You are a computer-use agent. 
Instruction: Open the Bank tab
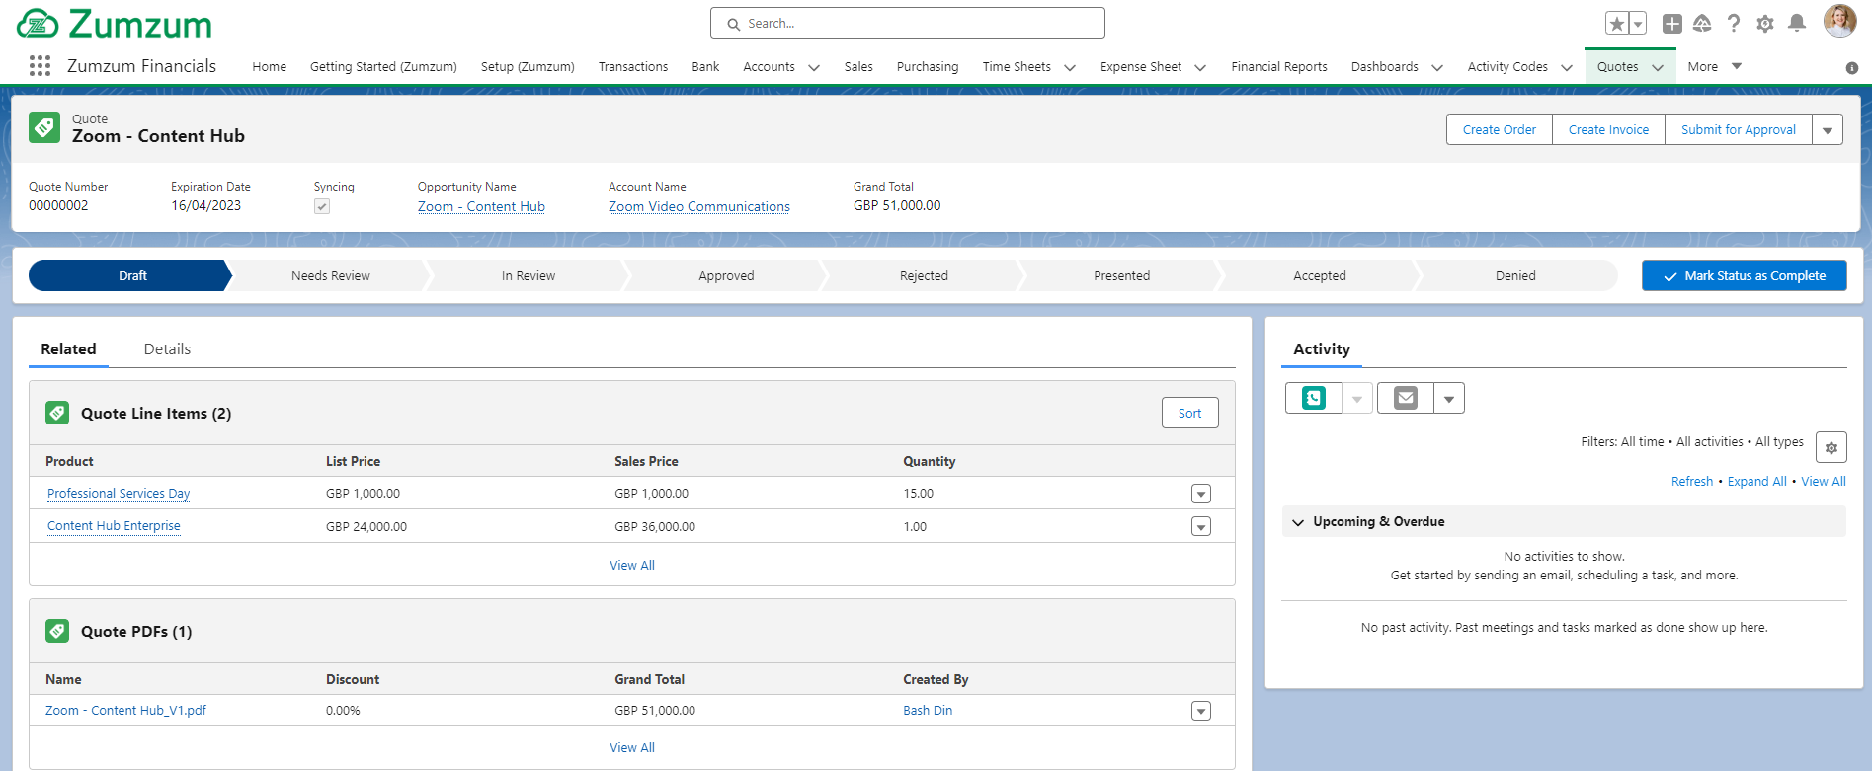point(705,67)
